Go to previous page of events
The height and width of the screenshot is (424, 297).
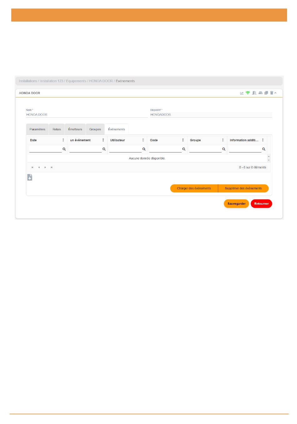(x=39, y=167)
